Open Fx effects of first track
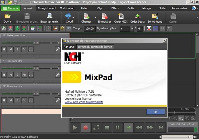 point(24,49)
